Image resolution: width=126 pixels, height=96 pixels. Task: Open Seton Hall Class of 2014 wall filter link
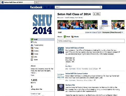(x=93, y=32)
